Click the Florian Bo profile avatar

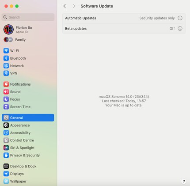(8, 30)
